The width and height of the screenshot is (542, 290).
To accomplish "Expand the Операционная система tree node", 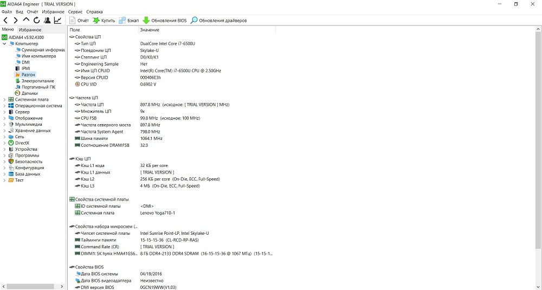I will tap(4, 106).
